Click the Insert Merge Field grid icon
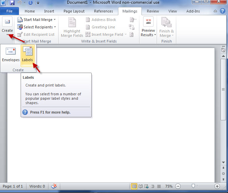The height and width of the screenshot is (193, 228). pos(88,34)
